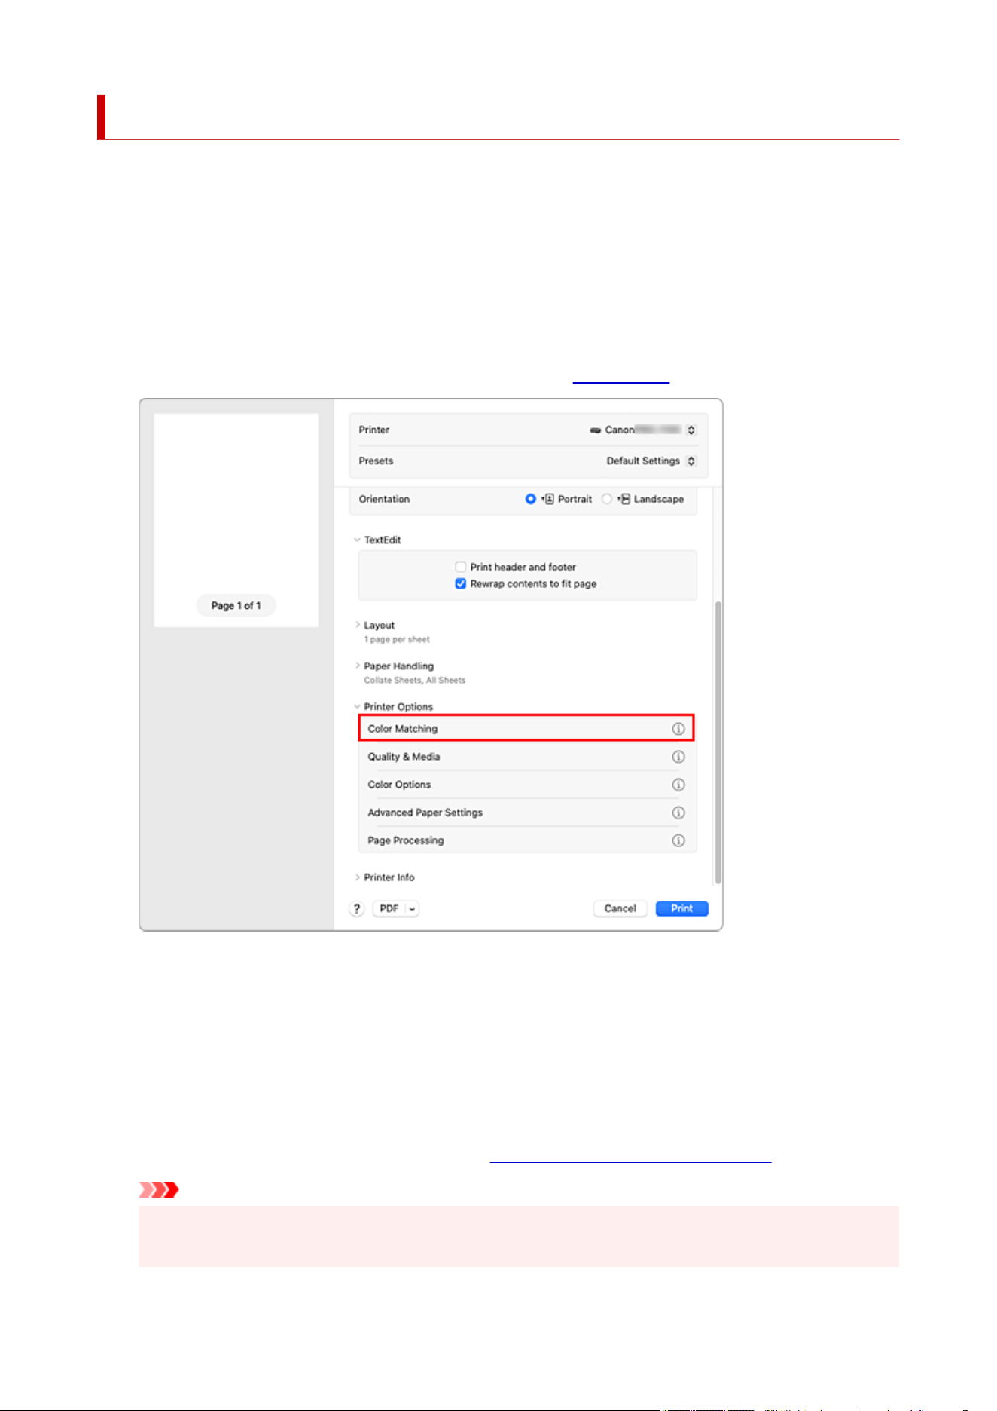Enable Print header and footer checkbox
Image resolution: width=997 pixels, height=1411 pixels.
click(460, 567)
